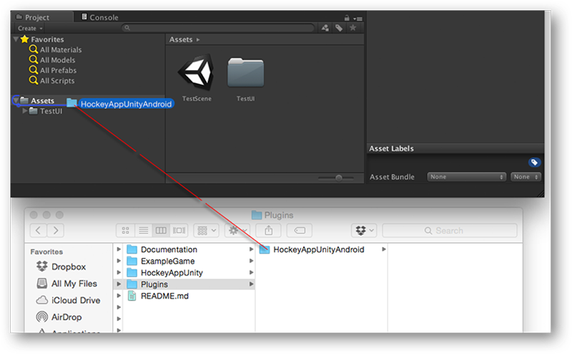Viewport: 572px width, 354px height.
Task: Switch to the Console tab
Action: tap(99, 17)
